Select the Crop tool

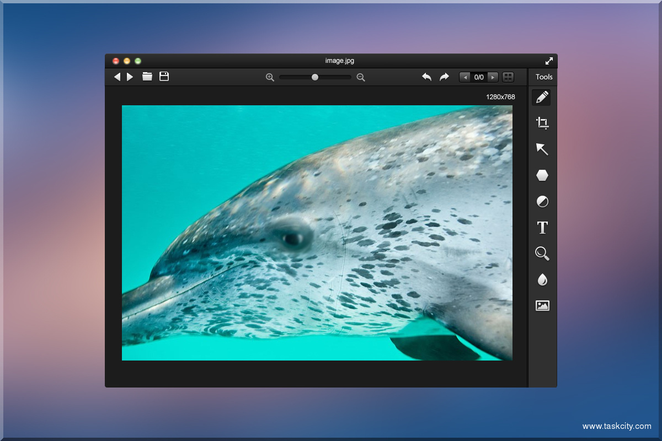(x=542, y=123)
